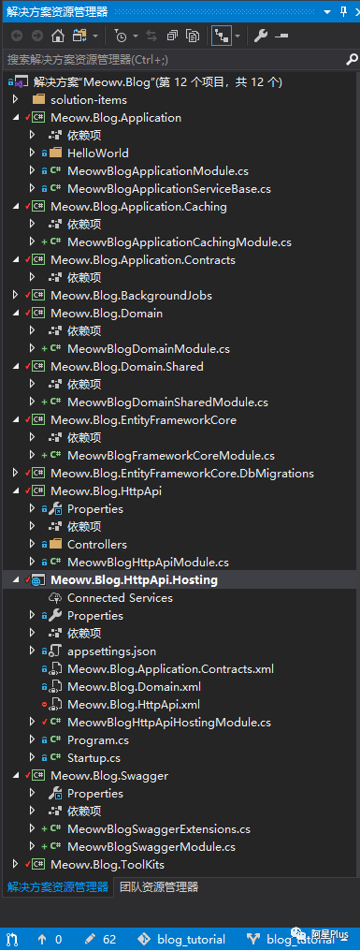This screenshot has width=360, height=951.
Task: Expand Properties under Meowv.Blog.HttpApi.Hosting
Action: 33,616
